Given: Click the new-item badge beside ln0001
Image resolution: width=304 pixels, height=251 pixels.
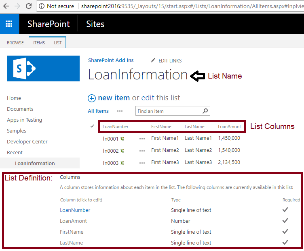Looking at the screenshot, I should pyautogui.click(x=122, y=139).
